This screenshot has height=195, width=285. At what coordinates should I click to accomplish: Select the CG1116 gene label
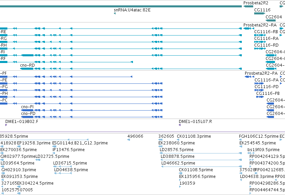pos(262,10)
